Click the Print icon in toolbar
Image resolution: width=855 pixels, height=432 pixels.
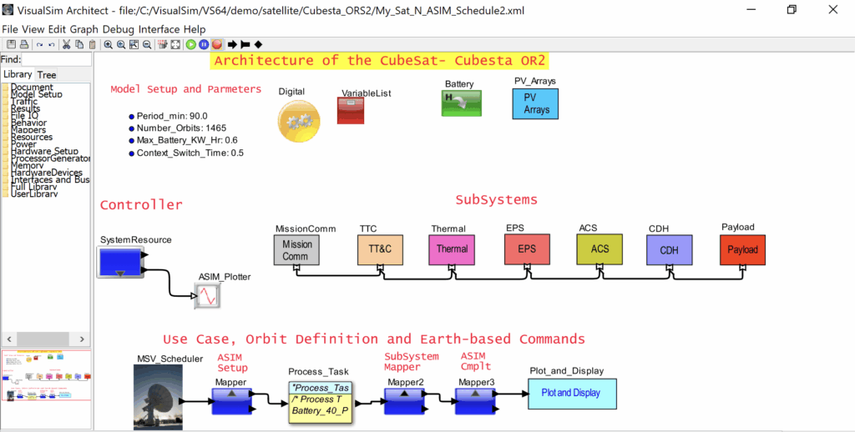(x=23, y=44)
